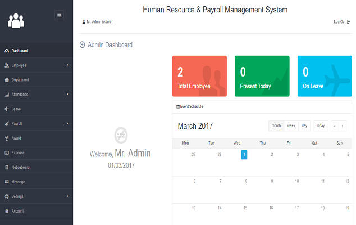This screenshot has height=225, width=356.
Task: Click the Human Resource & Payroll title
Action: point(215,10)
